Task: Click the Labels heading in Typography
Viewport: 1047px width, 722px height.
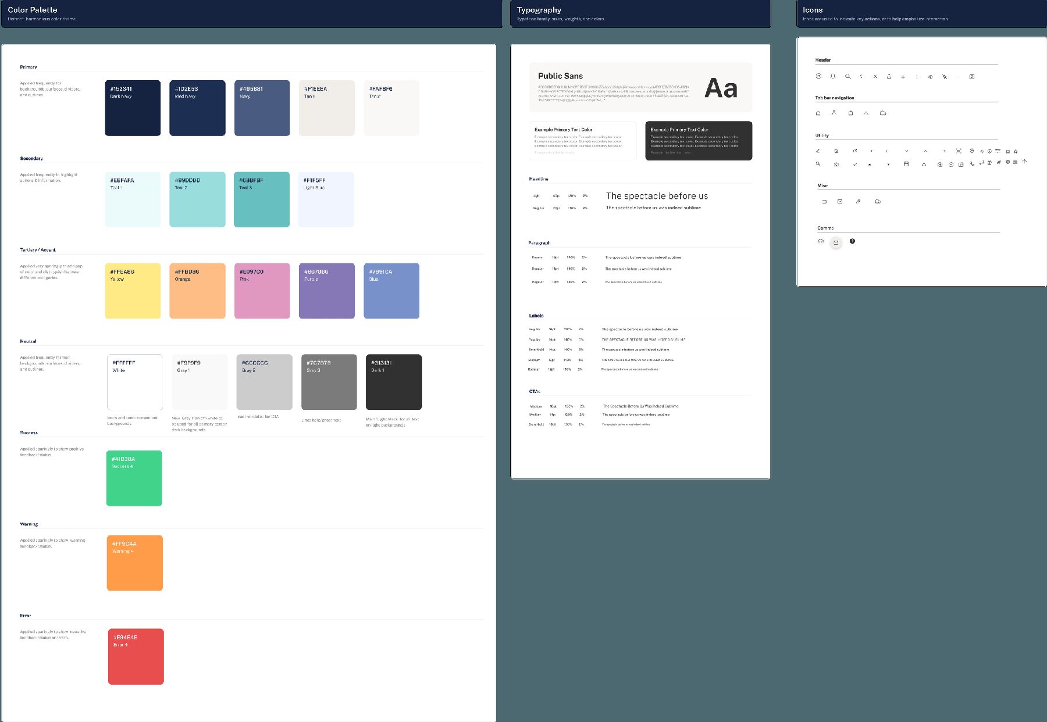Action: 536,316
